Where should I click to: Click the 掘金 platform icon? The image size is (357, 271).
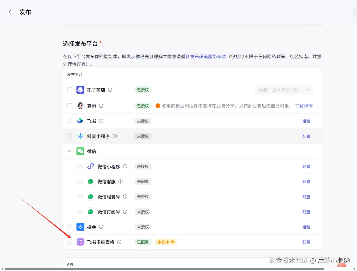pos(80,227)
